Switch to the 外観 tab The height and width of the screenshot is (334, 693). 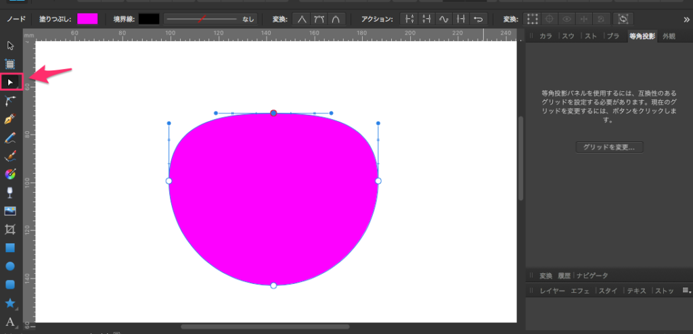tap(669, 36)
